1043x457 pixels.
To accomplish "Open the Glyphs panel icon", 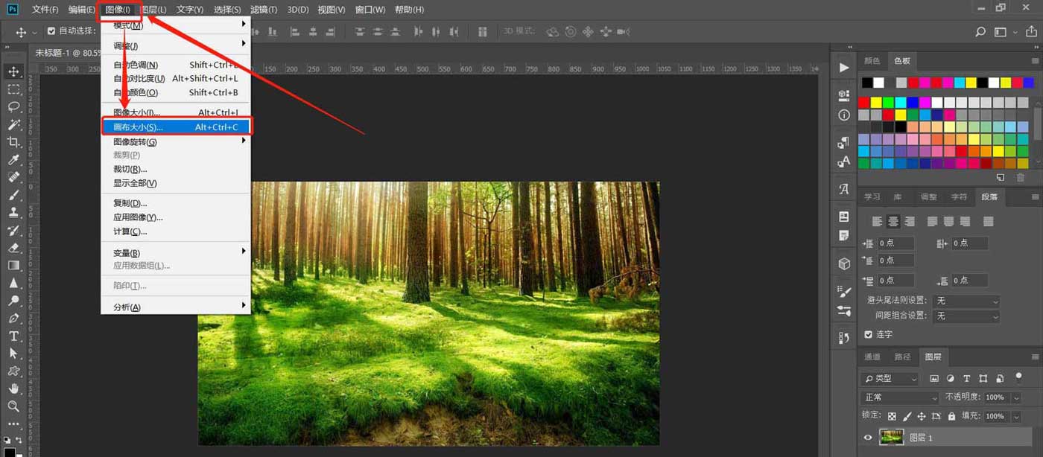I will click(x=844, y=189).
